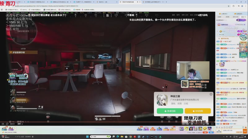Switch to the 知乎直播 browser tab
The image size is (248, 139).
point(153,2)
